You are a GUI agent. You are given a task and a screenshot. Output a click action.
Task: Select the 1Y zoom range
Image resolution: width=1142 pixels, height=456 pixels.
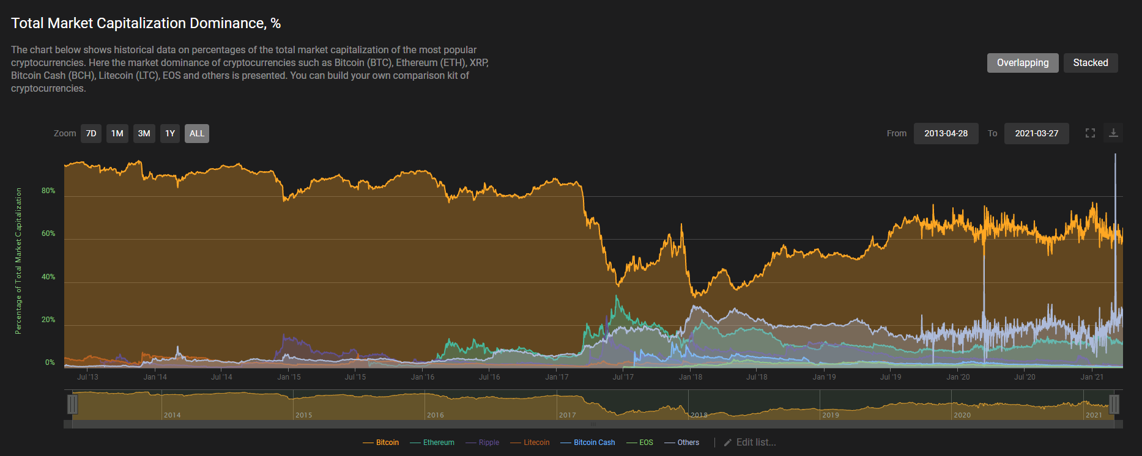(x=170, y=134)
